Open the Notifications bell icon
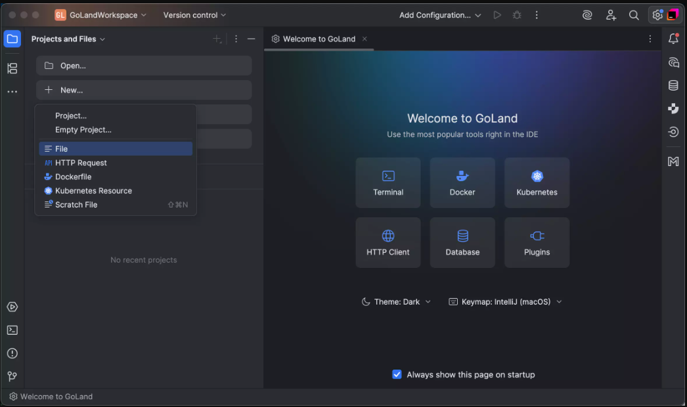This screenshot has height=407, width=687. click(x=673, y=39)
